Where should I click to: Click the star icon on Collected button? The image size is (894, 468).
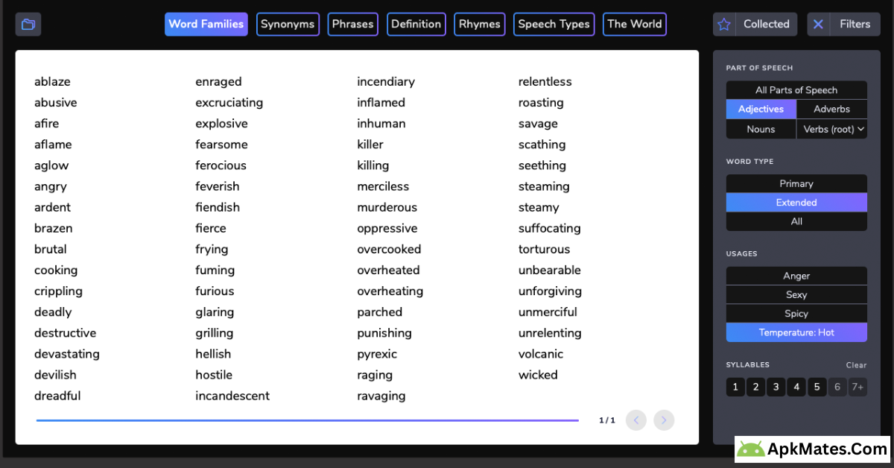[x=723, y=23]
